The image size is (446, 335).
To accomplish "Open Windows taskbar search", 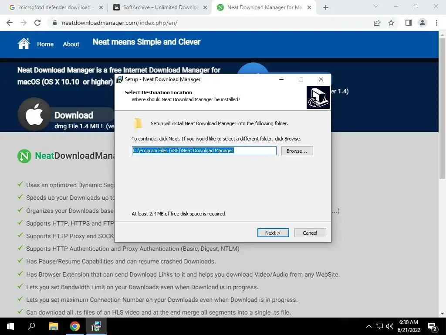I will click(x=31, y=326).
